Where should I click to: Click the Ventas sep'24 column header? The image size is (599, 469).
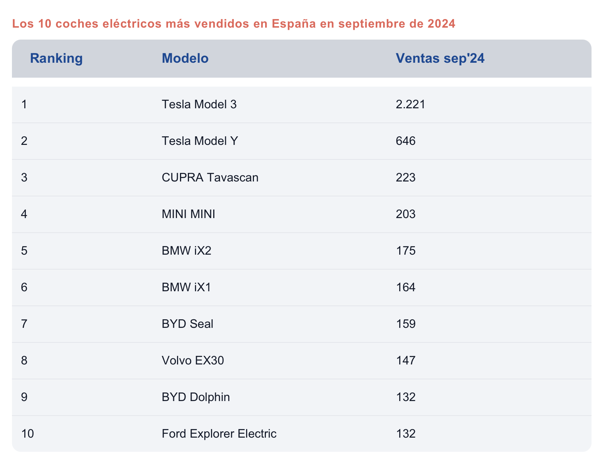(x=440, y=59)
